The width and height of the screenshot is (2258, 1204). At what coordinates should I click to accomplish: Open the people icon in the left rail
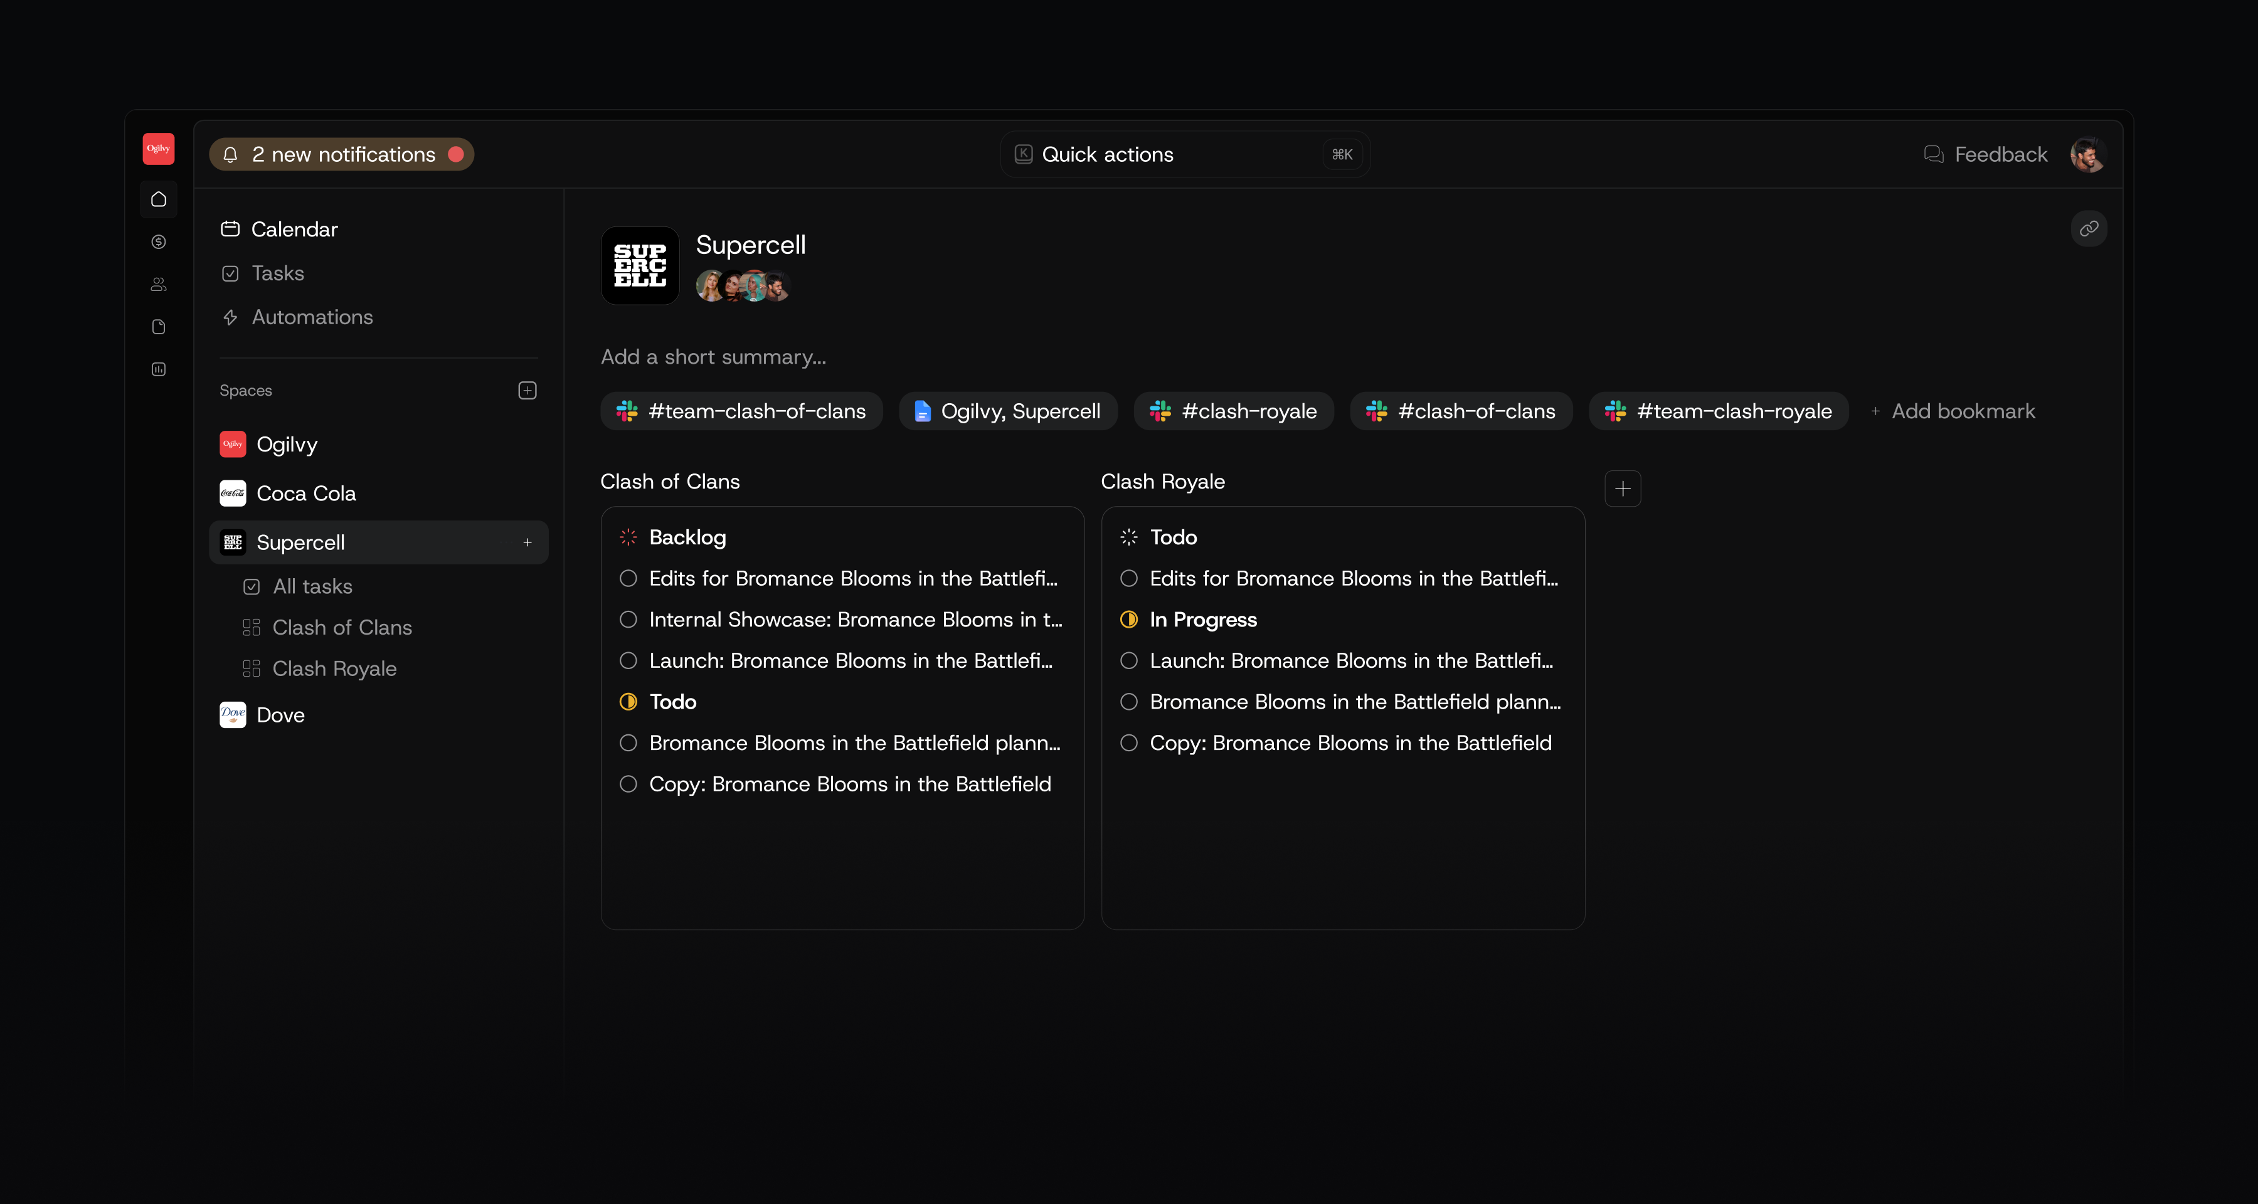pos(159,285)
